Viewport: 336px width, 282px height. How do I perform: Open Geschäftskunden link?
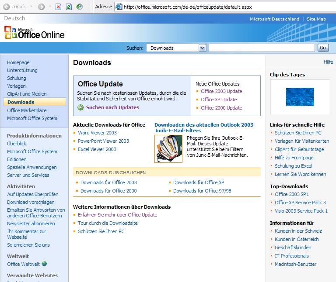293,248
